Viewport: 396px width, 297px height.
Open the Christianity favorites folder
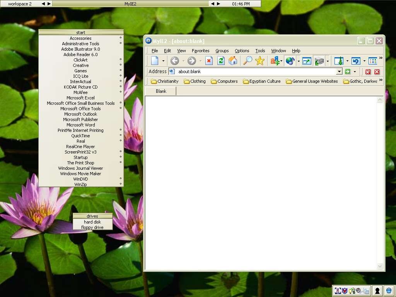164,81
